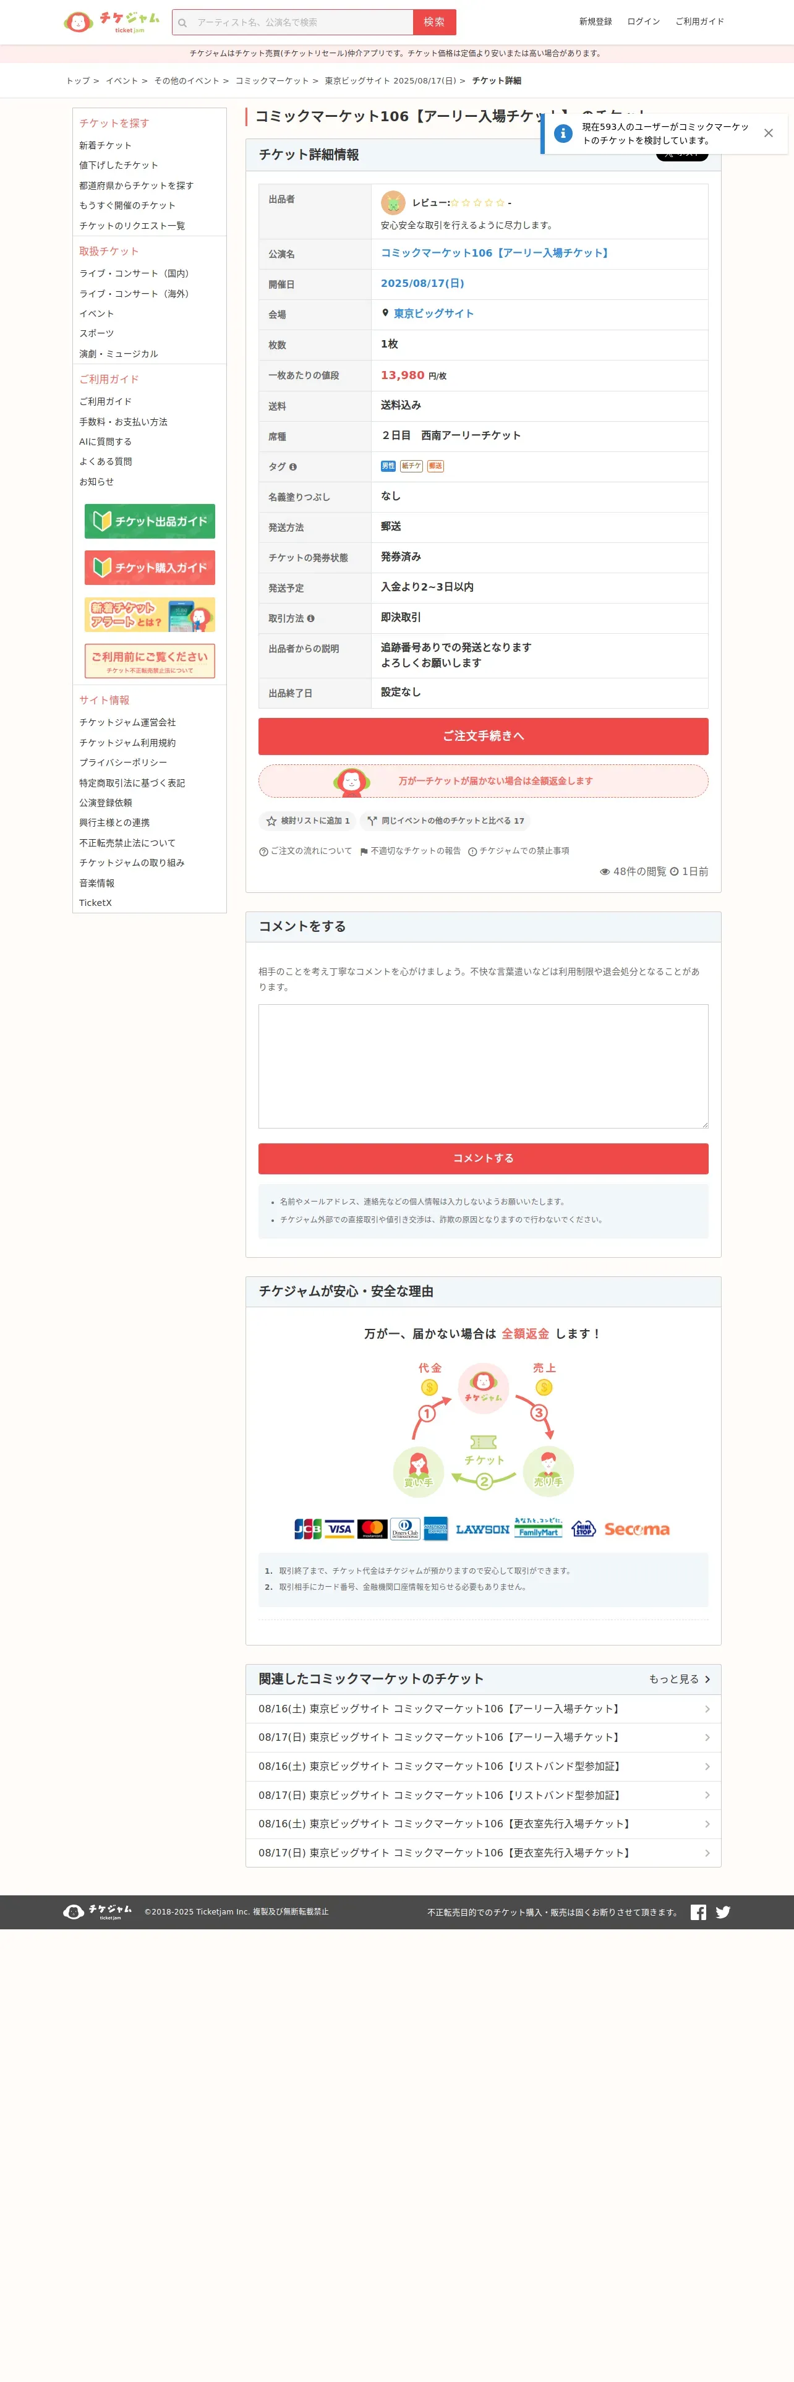Click the Facebook icon in footer

[698, 1912]
